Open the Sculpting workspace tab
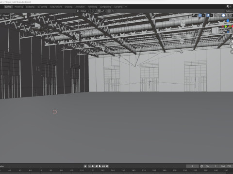Viewport: 233px width, 174px height. click(x=30, y=7)
